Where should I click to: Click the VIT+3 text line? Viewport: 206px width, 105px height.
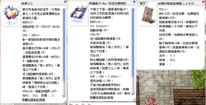click(164, 9)
